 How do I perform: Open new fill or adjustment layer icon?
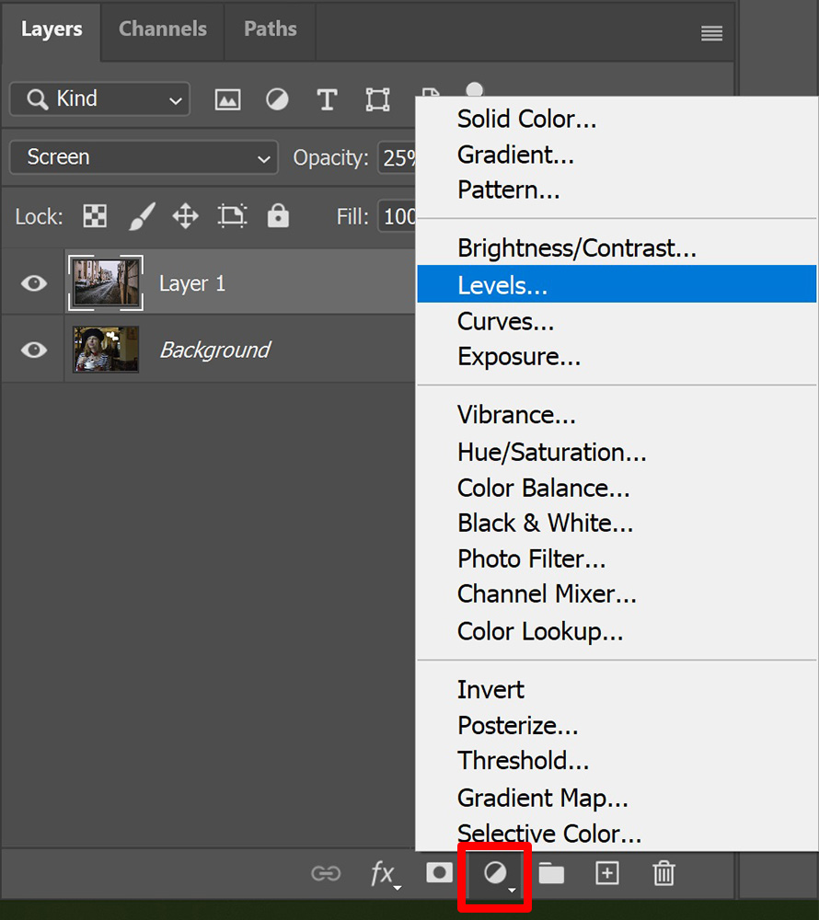[x=495, y=875]
